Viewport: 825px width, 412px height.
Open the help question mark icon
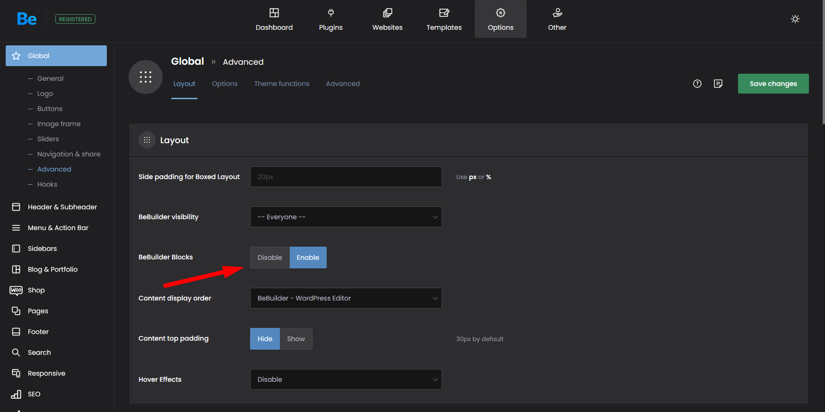coord(697,84)
